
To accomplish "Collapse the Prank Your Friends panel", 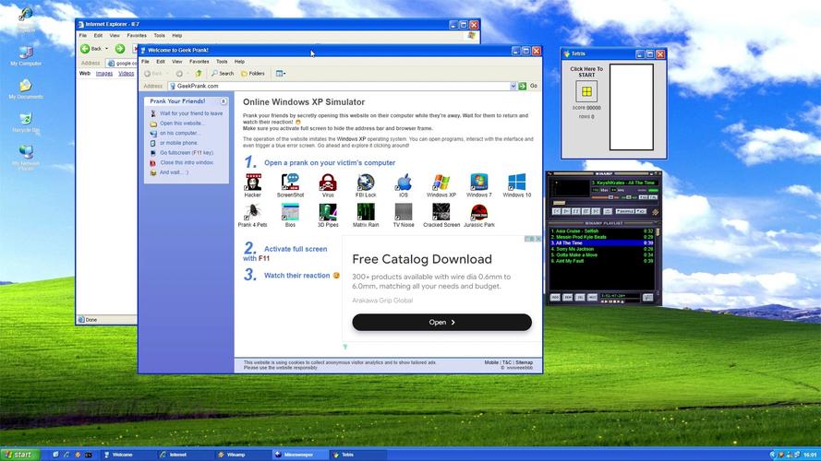I will [223, 100].
